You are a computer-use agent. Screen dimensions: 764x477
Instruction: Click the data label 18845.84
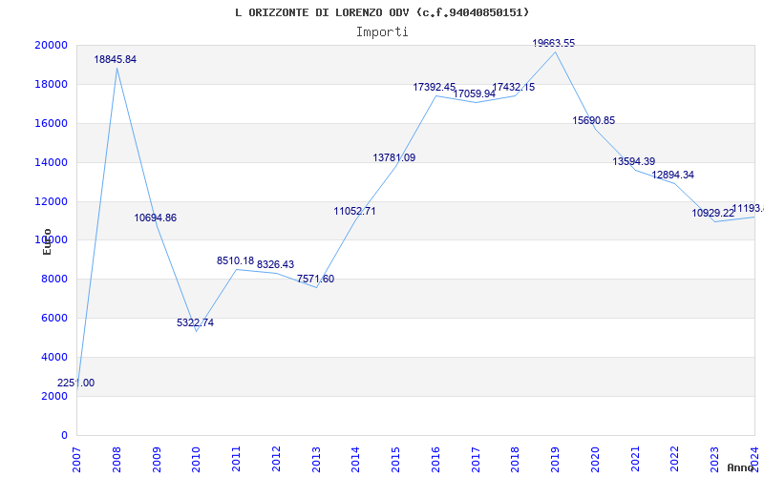pos(115,60)
